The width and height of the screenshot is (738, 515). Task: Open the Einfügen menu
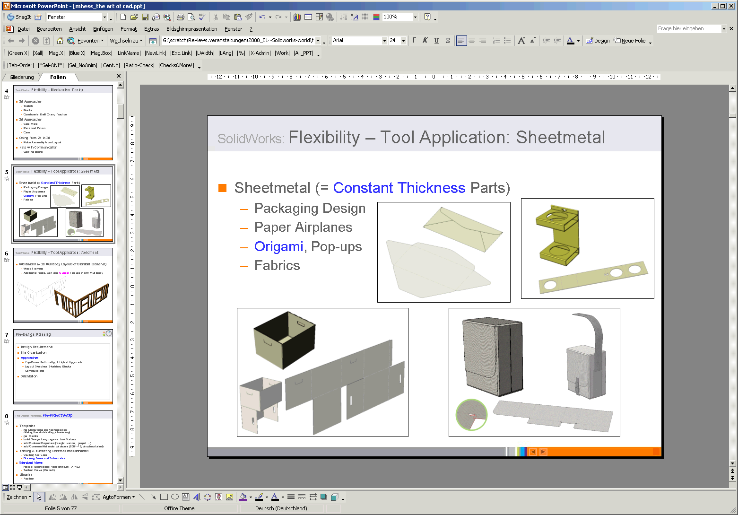[x=103, y=29]
